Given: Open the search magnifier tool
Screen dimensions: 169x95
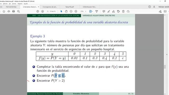Looking at the screenshot, I should tap(18, 11).
